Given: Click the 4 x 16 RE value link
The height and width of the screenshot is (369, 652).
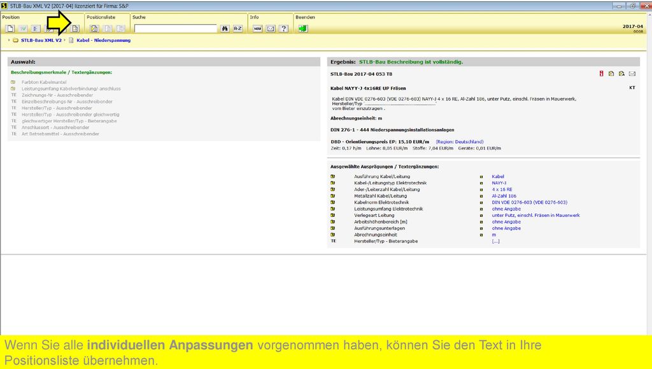Looking at the screenshot, I should pyautogui.click(x=502, y=190).
